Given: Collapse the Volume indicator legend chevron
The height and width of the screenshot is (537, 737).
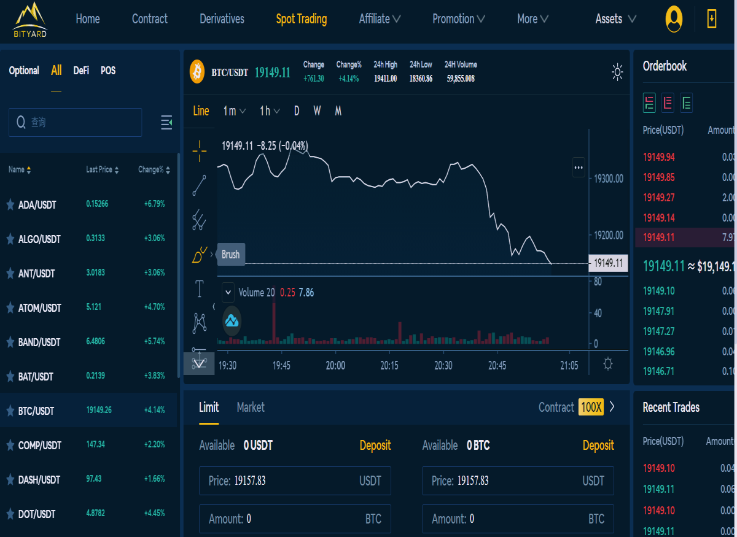Looking at the screenshot, I should [227, 292].
